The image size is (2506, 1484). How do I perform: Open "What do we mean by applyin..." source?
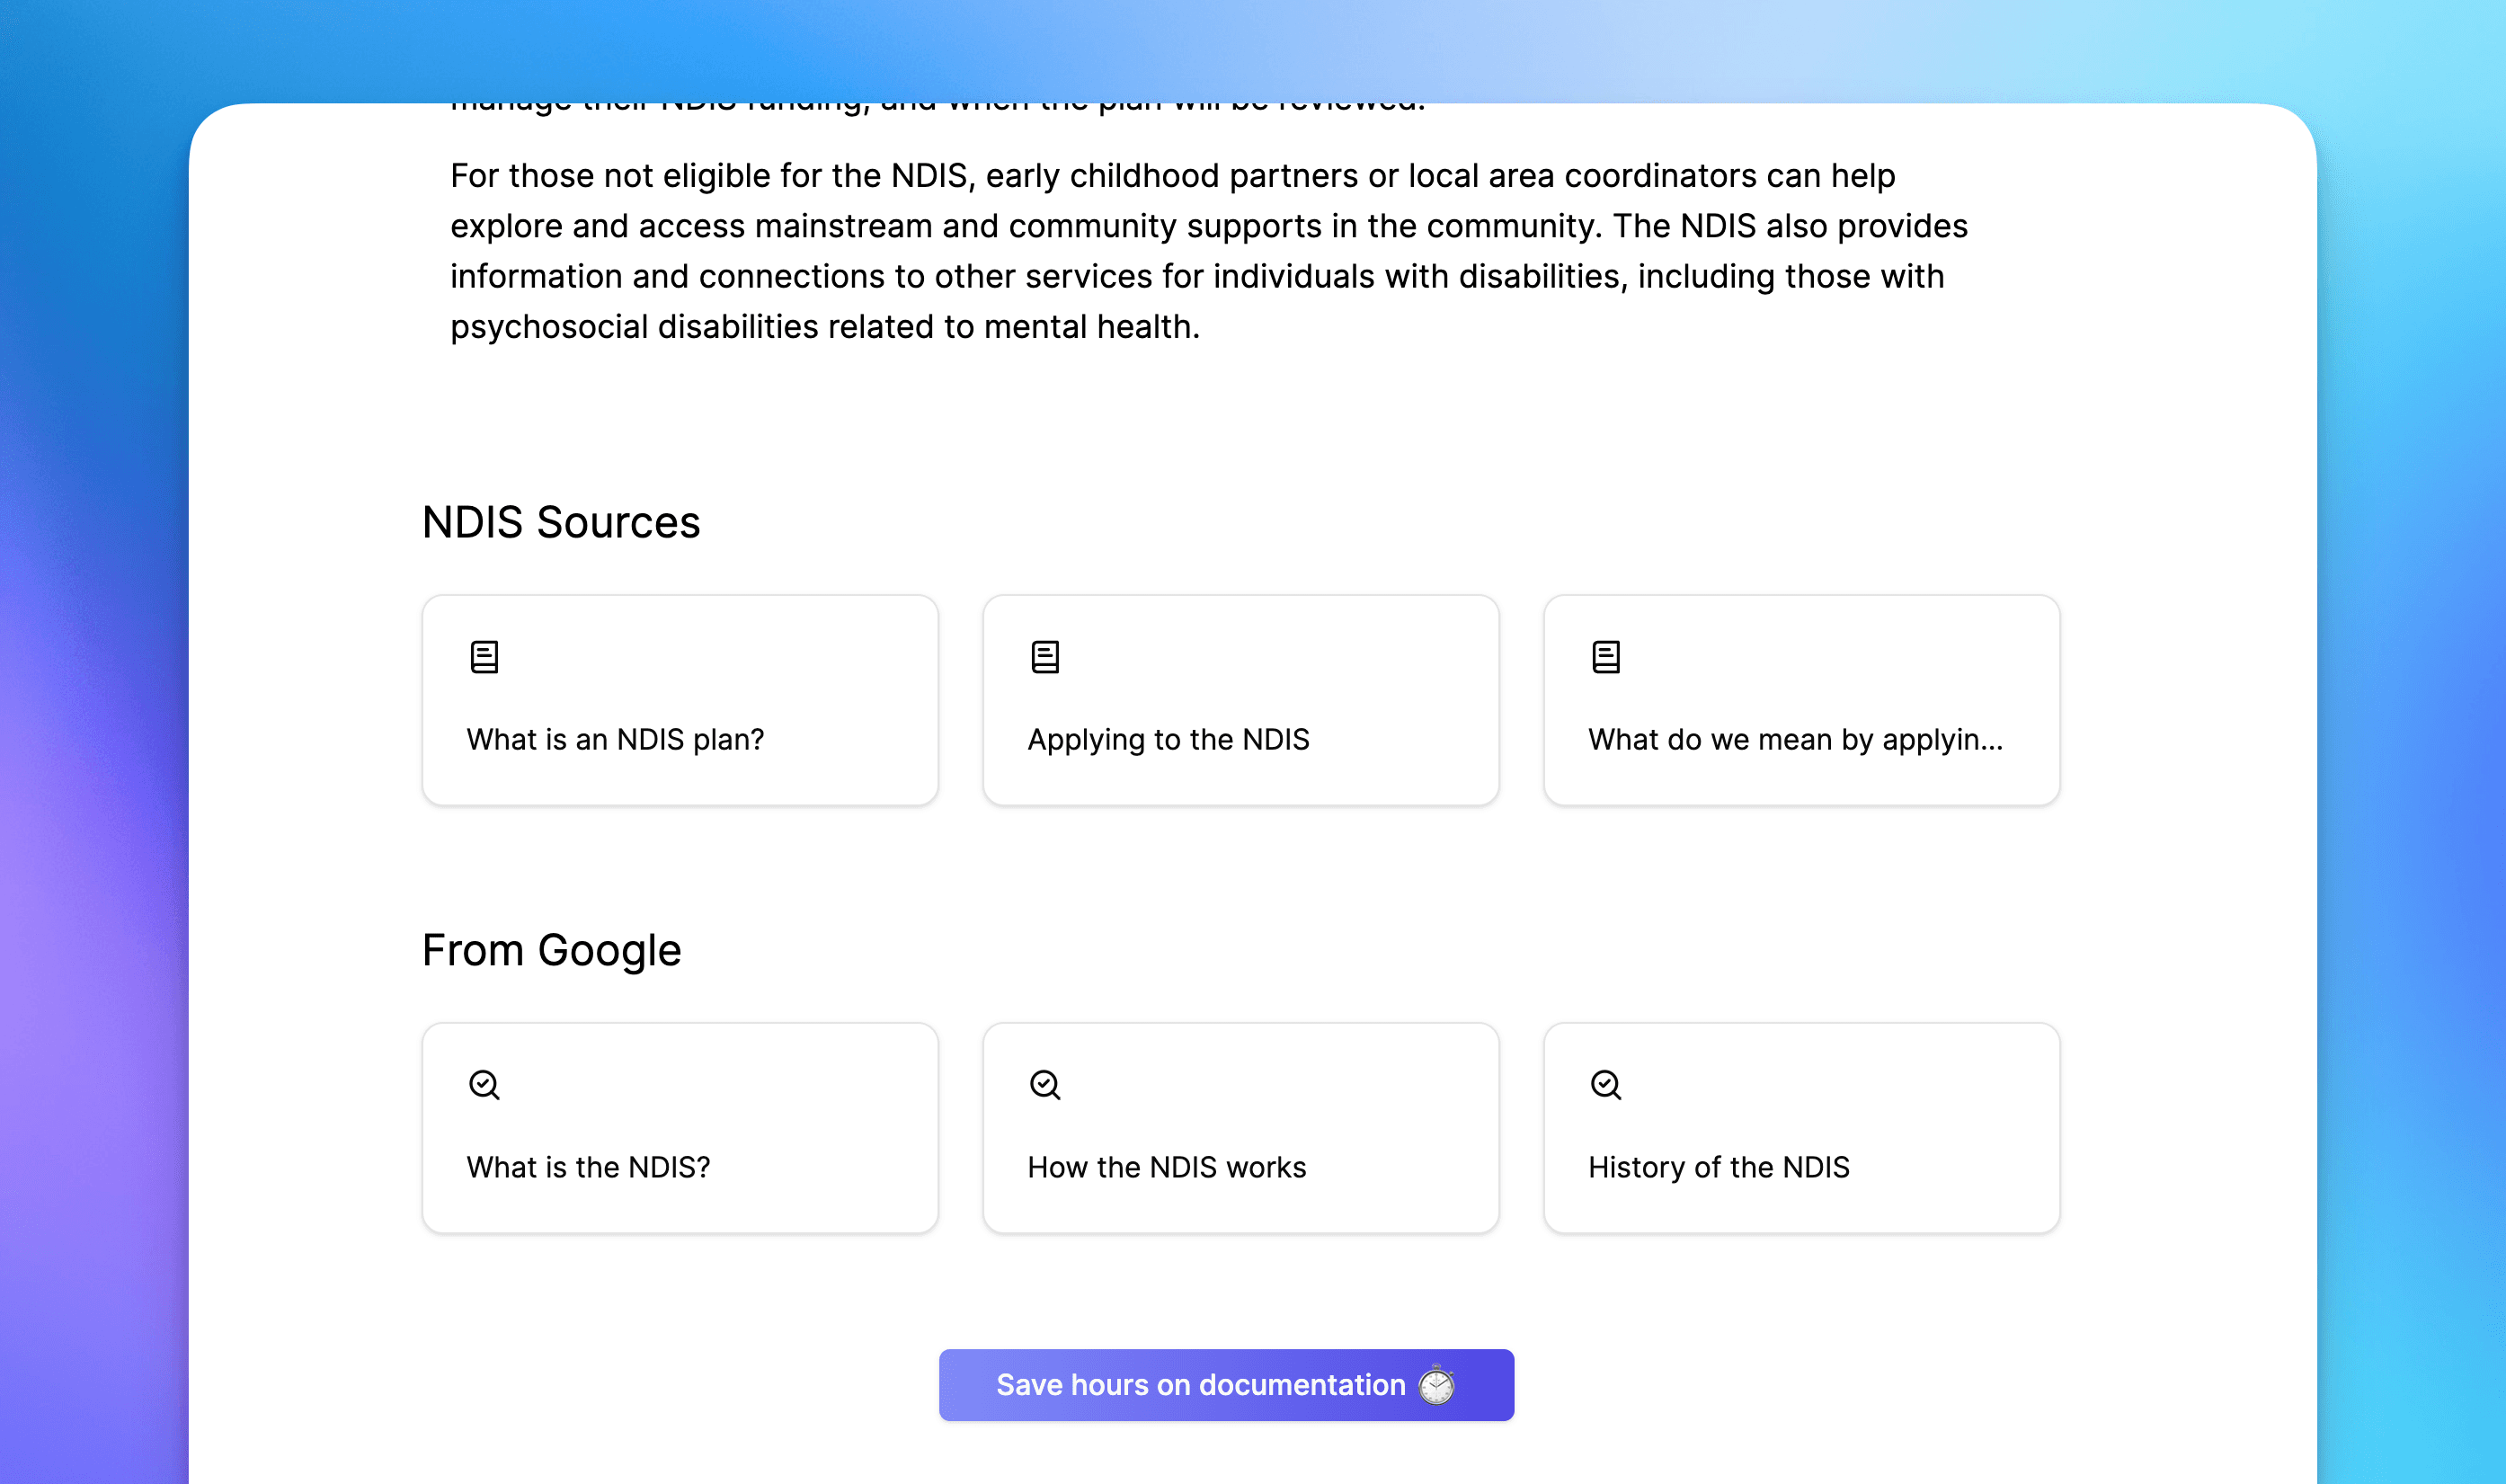click(x=1795, y=740)
